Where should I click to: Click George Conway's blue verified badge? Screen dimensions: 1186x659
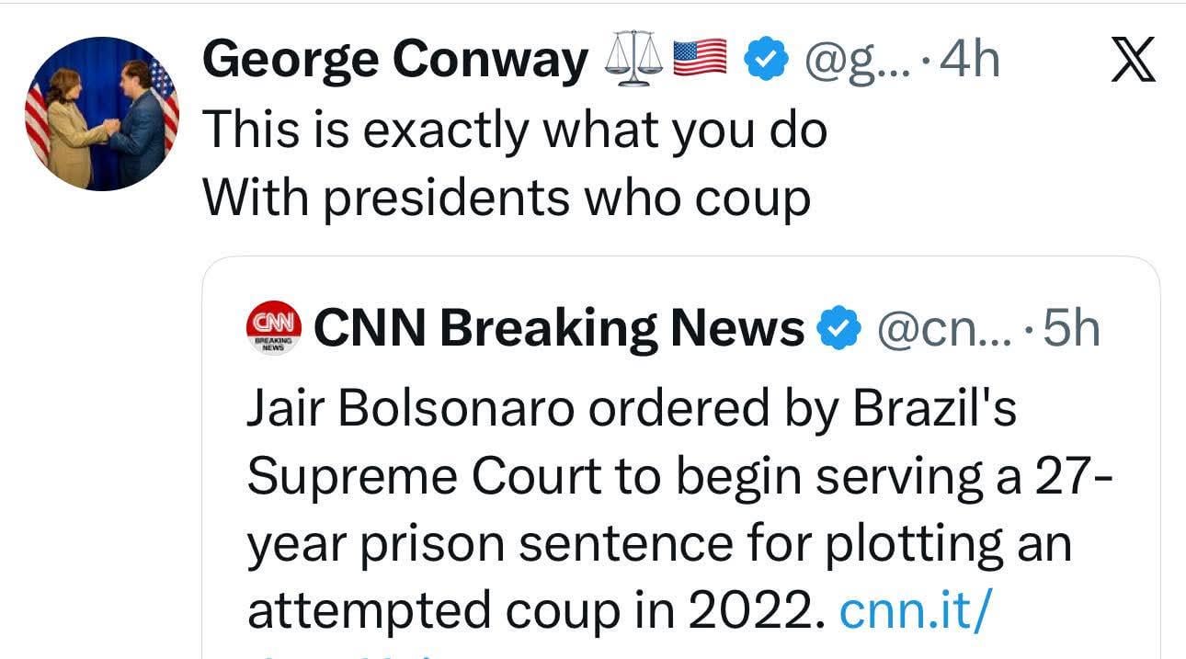[764, 62]
